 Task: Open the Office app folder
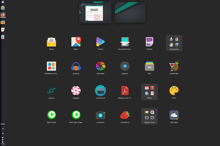(x=150, y=92)
